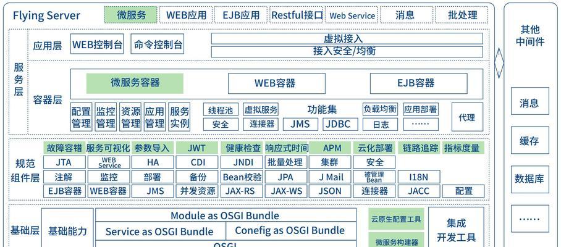Click the 'Web Service' box in top row
Screen dimensions: 561x247
point(352,15)
